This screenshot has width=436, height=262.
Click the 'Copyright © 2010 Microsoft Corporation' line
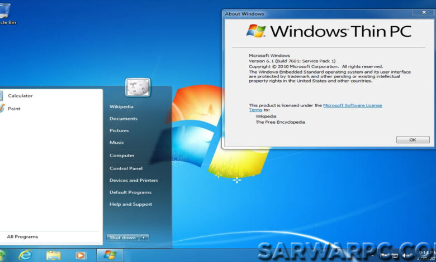316,66
